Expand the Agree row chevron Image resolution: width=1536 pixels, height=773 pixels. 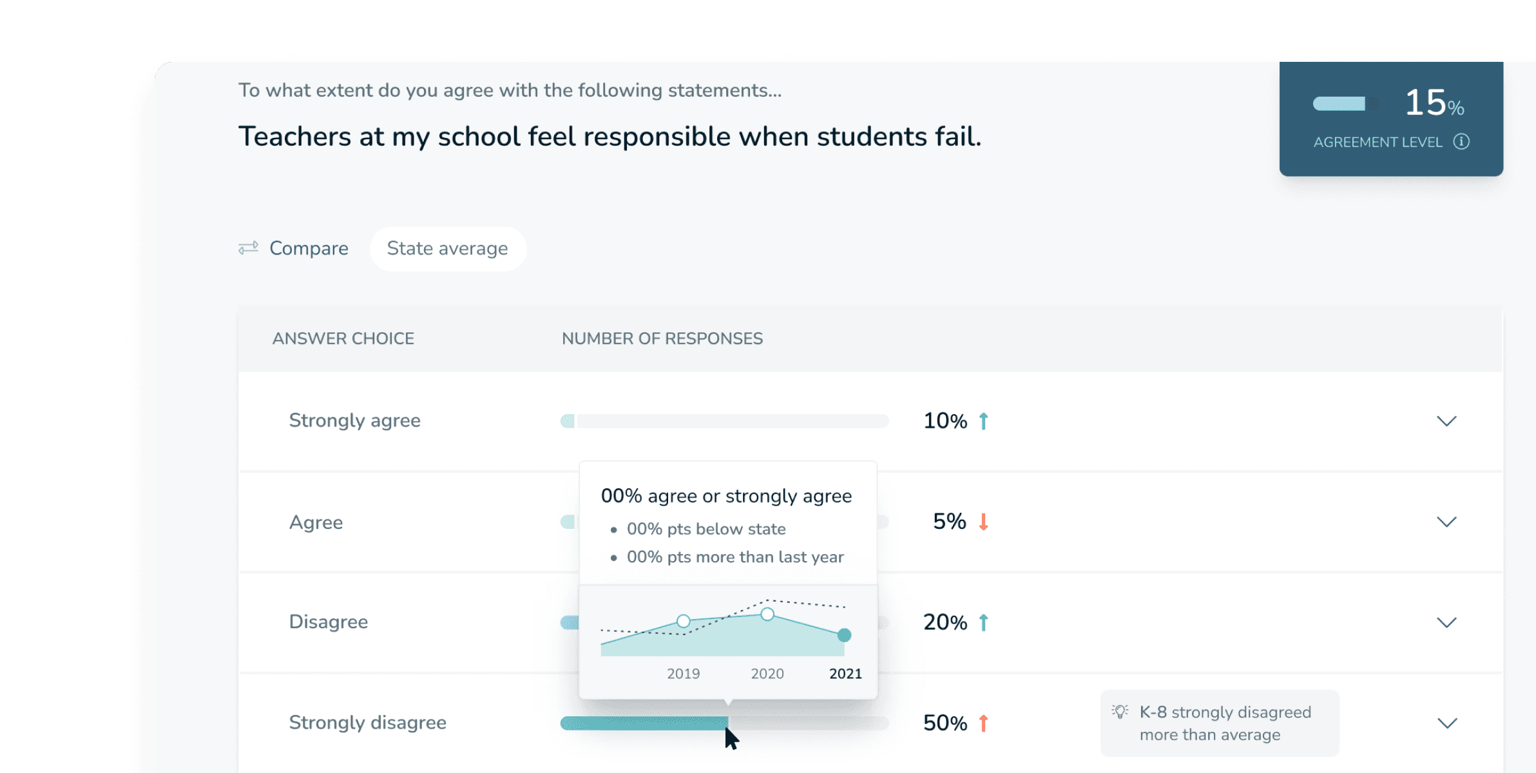point(1447,522)
